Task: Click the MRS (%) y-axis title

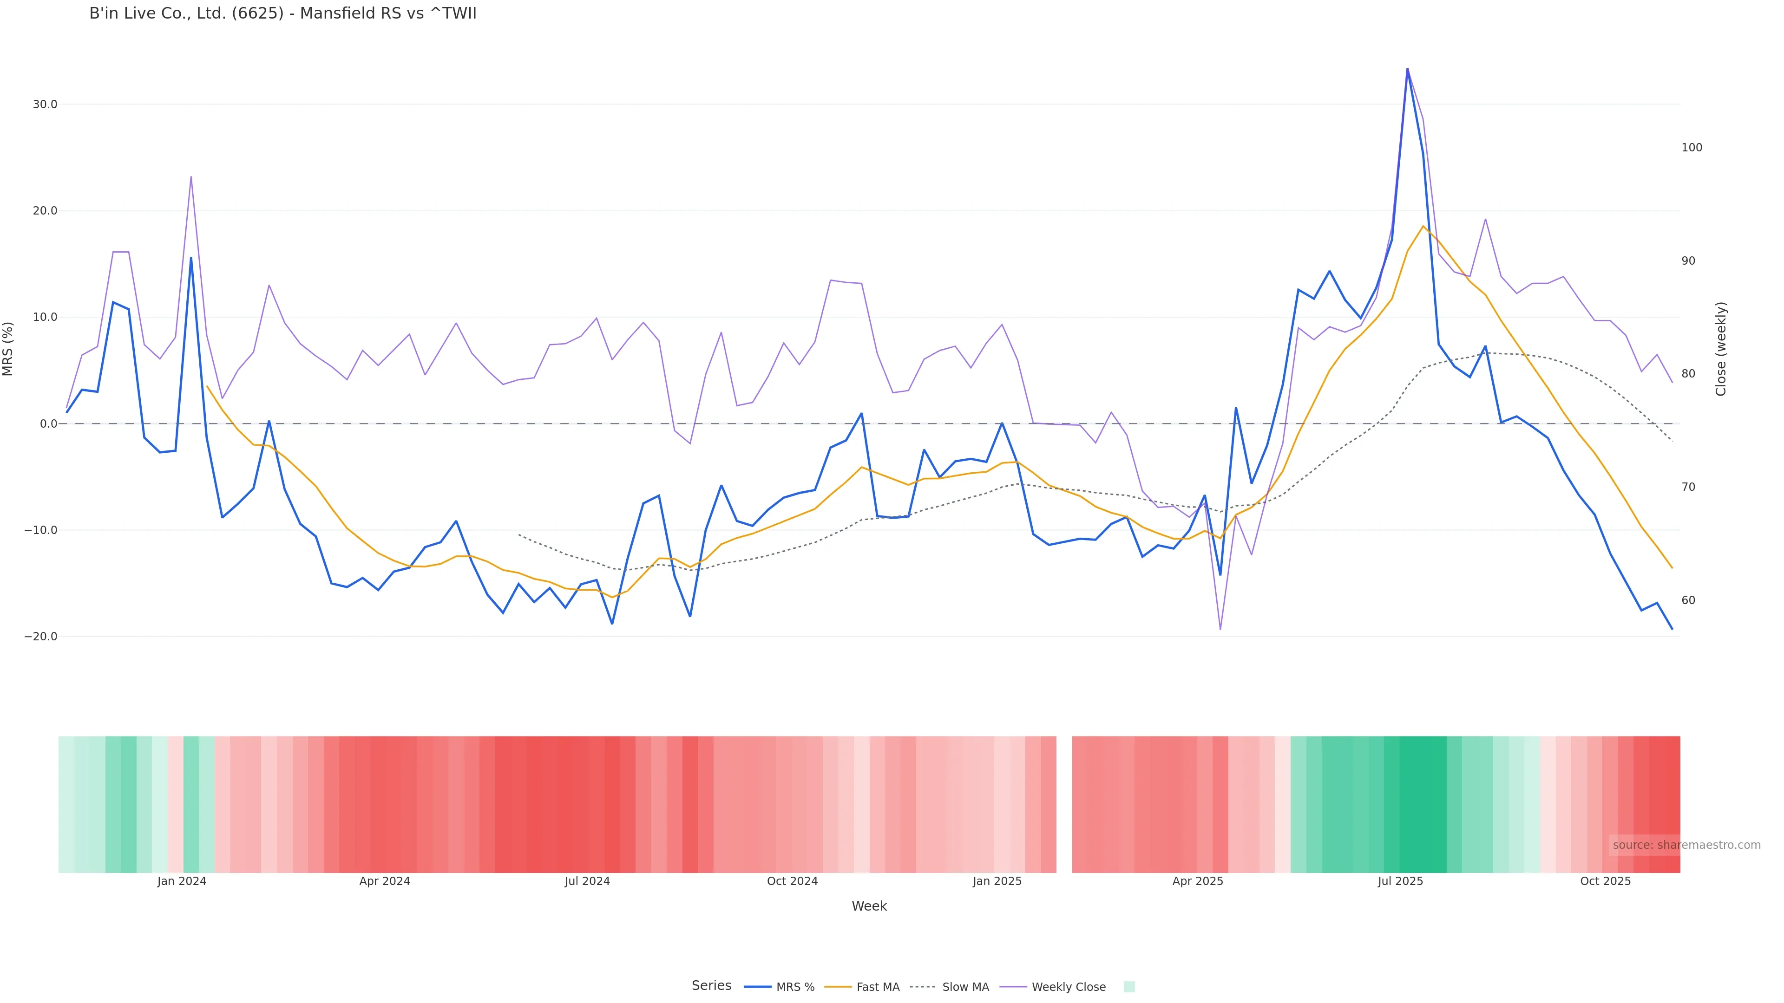Action: 8,349
